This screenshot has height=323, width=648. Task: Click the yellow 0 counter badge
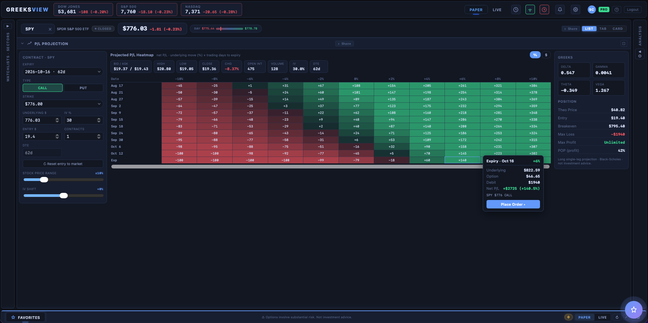pos(568,317)
